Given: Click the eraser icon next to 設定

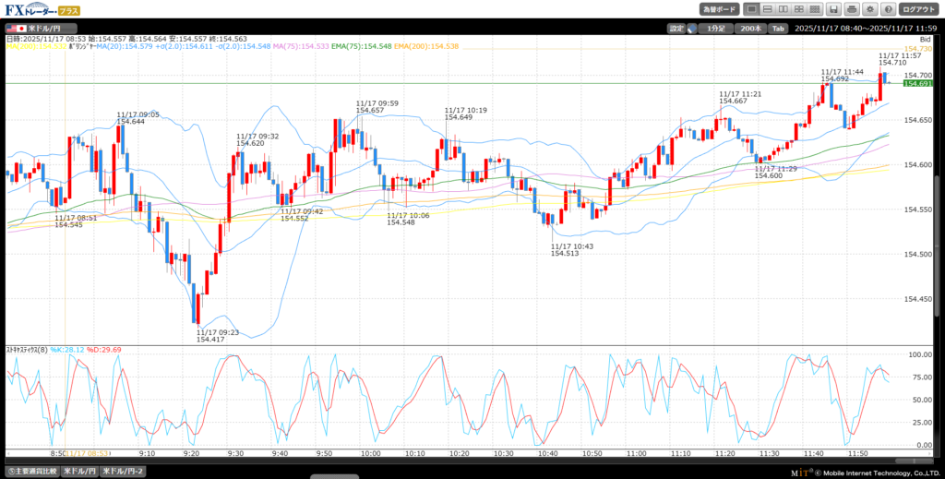Looking at the screenshot, I should (x=691, y=29).
